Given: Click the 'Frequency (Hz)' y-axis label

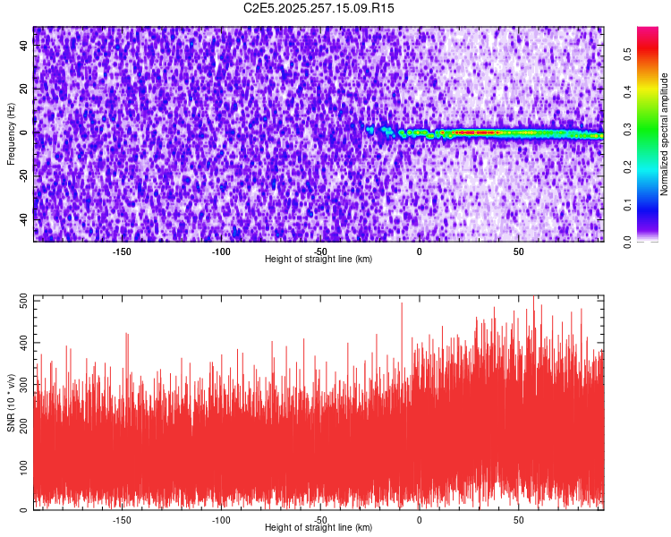Looking at the screenshot, I should 11,134.
